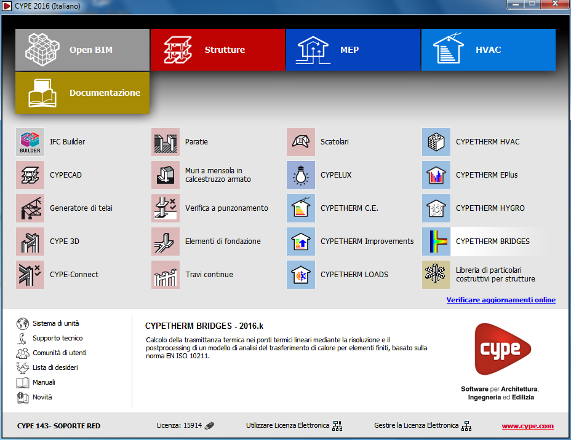Open the Elementi di fondazione icon
The height and width of the screenshot is (440, 571).
point(166,242)
